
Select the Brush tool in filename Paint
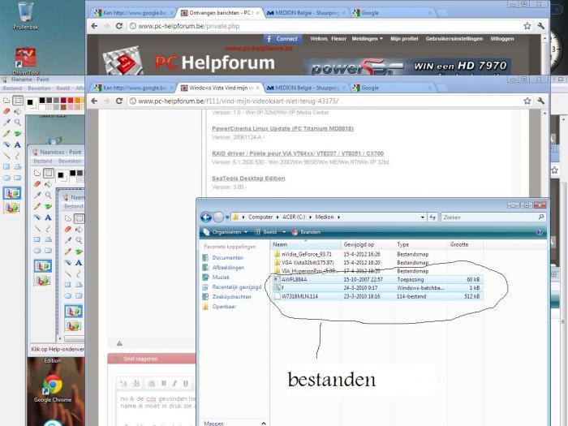(x=18, y=134)
